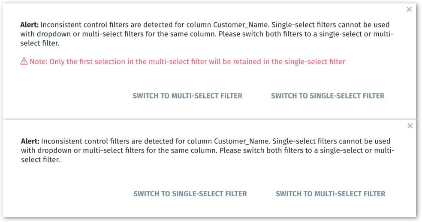This screenshot has width=422, height=222.
Task: Choose Switch to Multi-Select Filter in the second alert
Action: [331, 194]
